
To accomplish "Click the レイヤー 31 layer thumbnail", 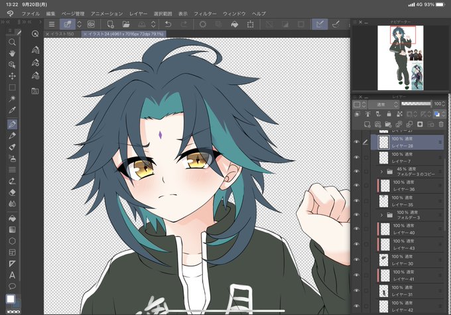I will point(384,291).
